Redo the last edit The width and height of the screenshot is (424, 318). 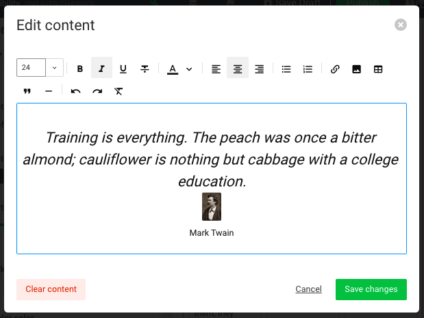click(97, 91)
